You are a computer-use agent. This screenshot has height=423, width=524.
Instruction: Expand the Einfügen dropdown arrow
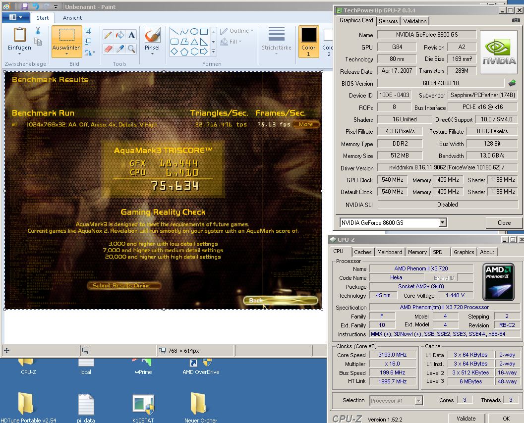click(x=19, y=53)
